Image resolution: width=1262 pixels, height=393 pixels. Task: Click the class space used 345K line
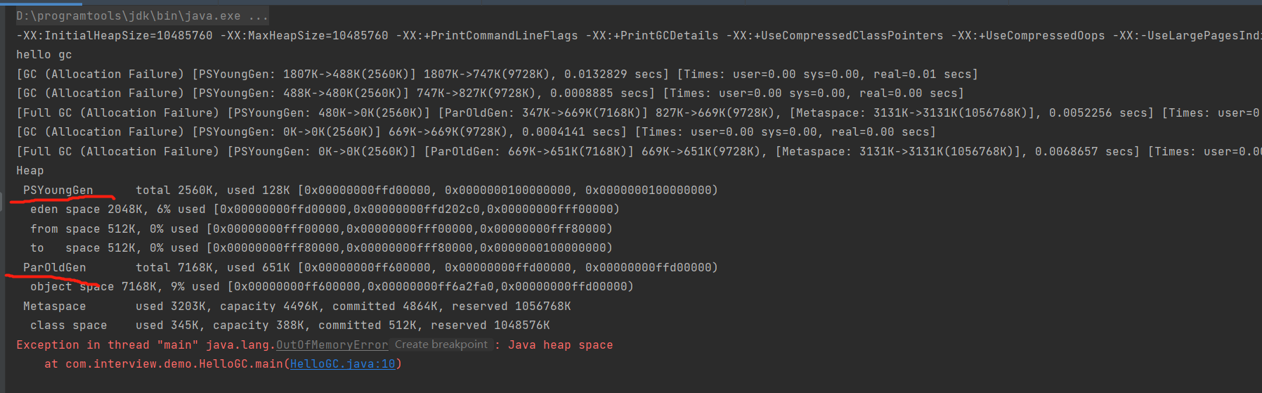pos(290,326)
